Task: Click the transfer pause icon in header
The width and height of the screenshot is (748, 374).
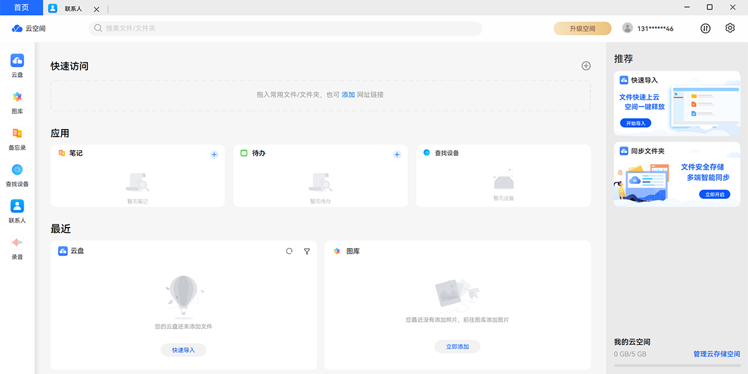Action: tap(706, 28)
